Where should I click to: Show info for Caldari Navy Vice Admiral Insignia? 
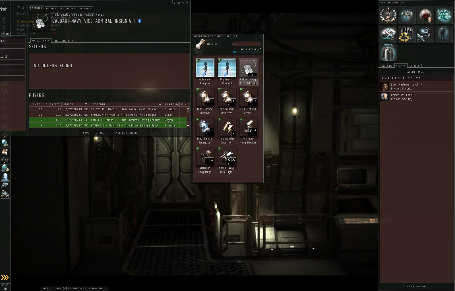pos(140,21)
